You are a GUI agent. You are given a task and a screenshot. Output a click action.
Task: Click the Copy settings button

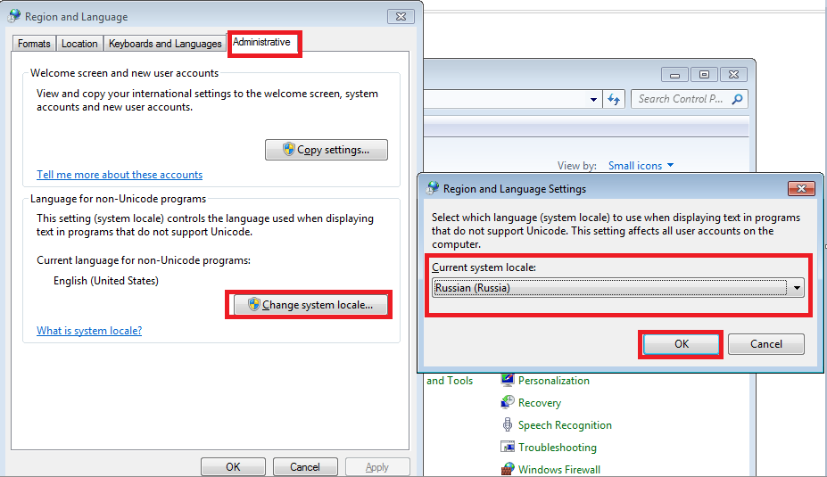pos(327,150)
